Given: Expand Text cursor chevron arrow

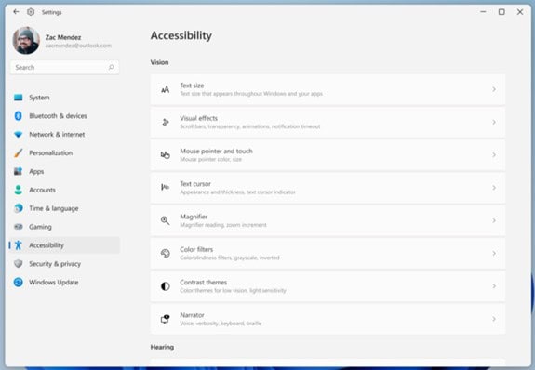Looking at the screenshot, I should point(494,188).
